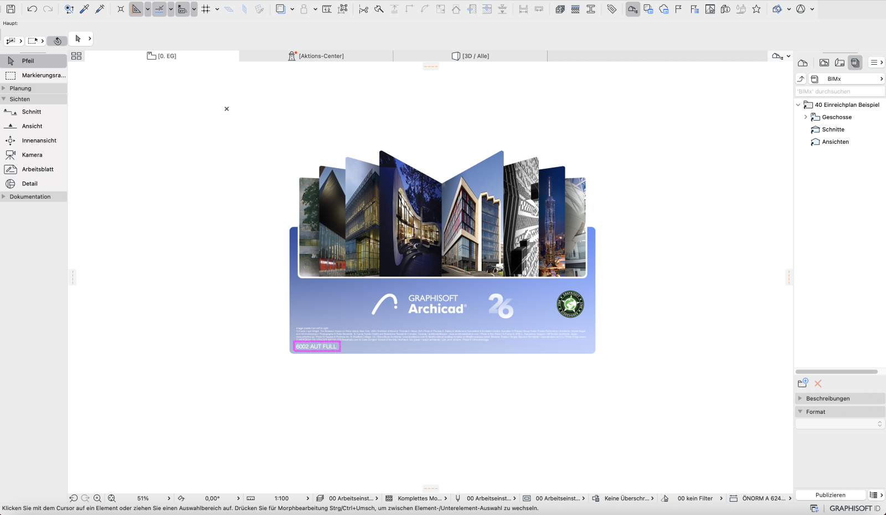Screen dimensions: 886x515
Task: Expand the Dokumentation section
Action: [34, 196]
